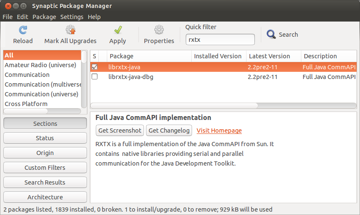The width and height of the screenshot is (360, 215).
Task: Maximize the Synaptic Package Manager window
Action: tap(23, 6)
